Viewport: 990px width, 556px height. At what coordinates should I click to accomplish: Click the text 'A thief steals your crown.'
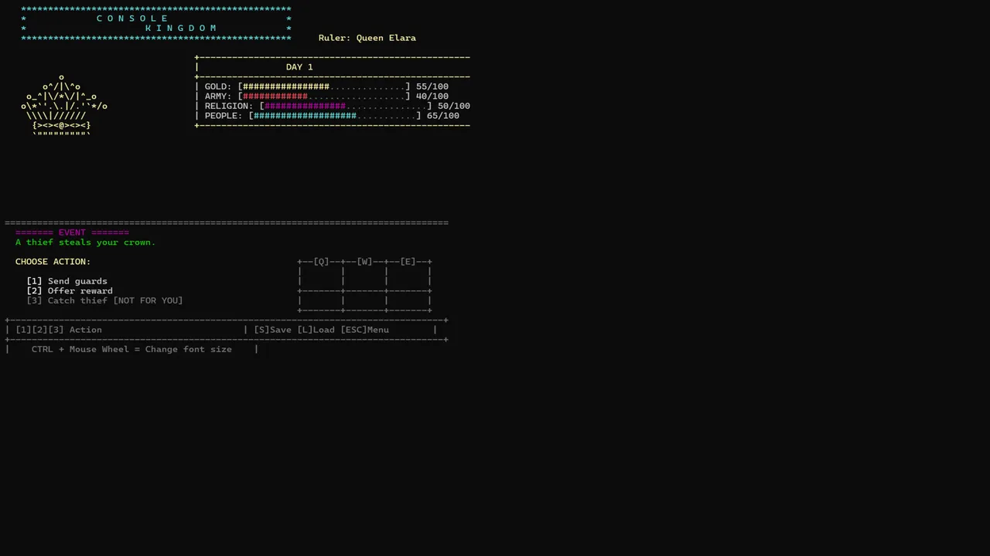[85, 242]
